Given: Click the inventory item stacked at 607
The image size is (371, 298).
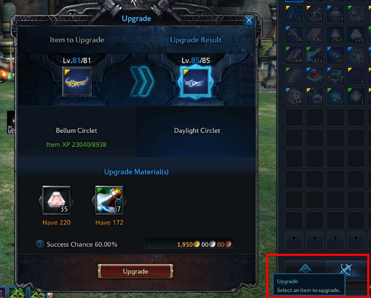Looking at the screenshot, I should pyautogui.click(x=315, y=96).
